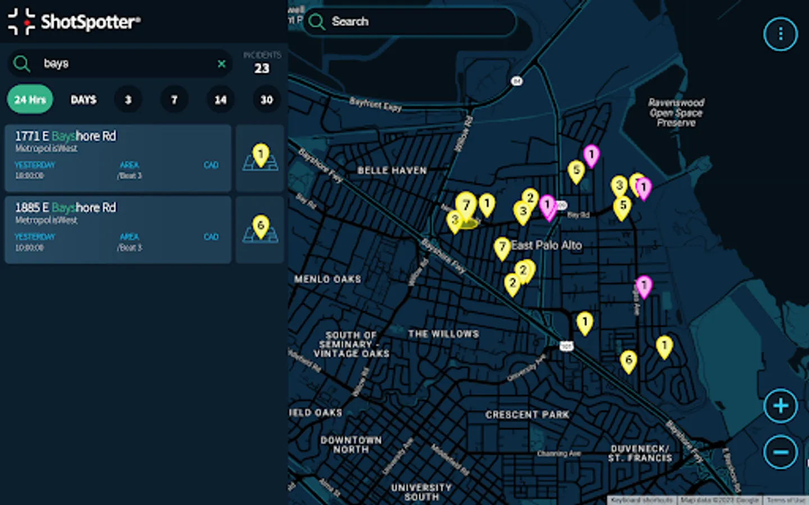Open the three-dot map options menu
Viewport: 809px width, 505px height.
coord(780,34)
